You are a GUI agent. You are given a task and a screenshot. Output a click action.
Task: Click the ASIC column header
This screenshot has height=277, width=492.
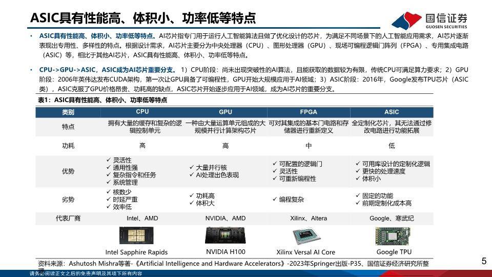(392, 112)
